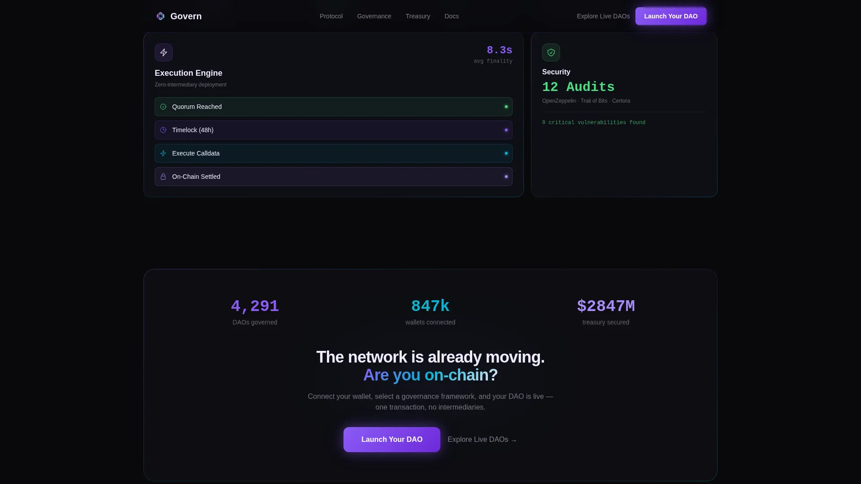Select the Quorum Reached step row

point(334,107)
